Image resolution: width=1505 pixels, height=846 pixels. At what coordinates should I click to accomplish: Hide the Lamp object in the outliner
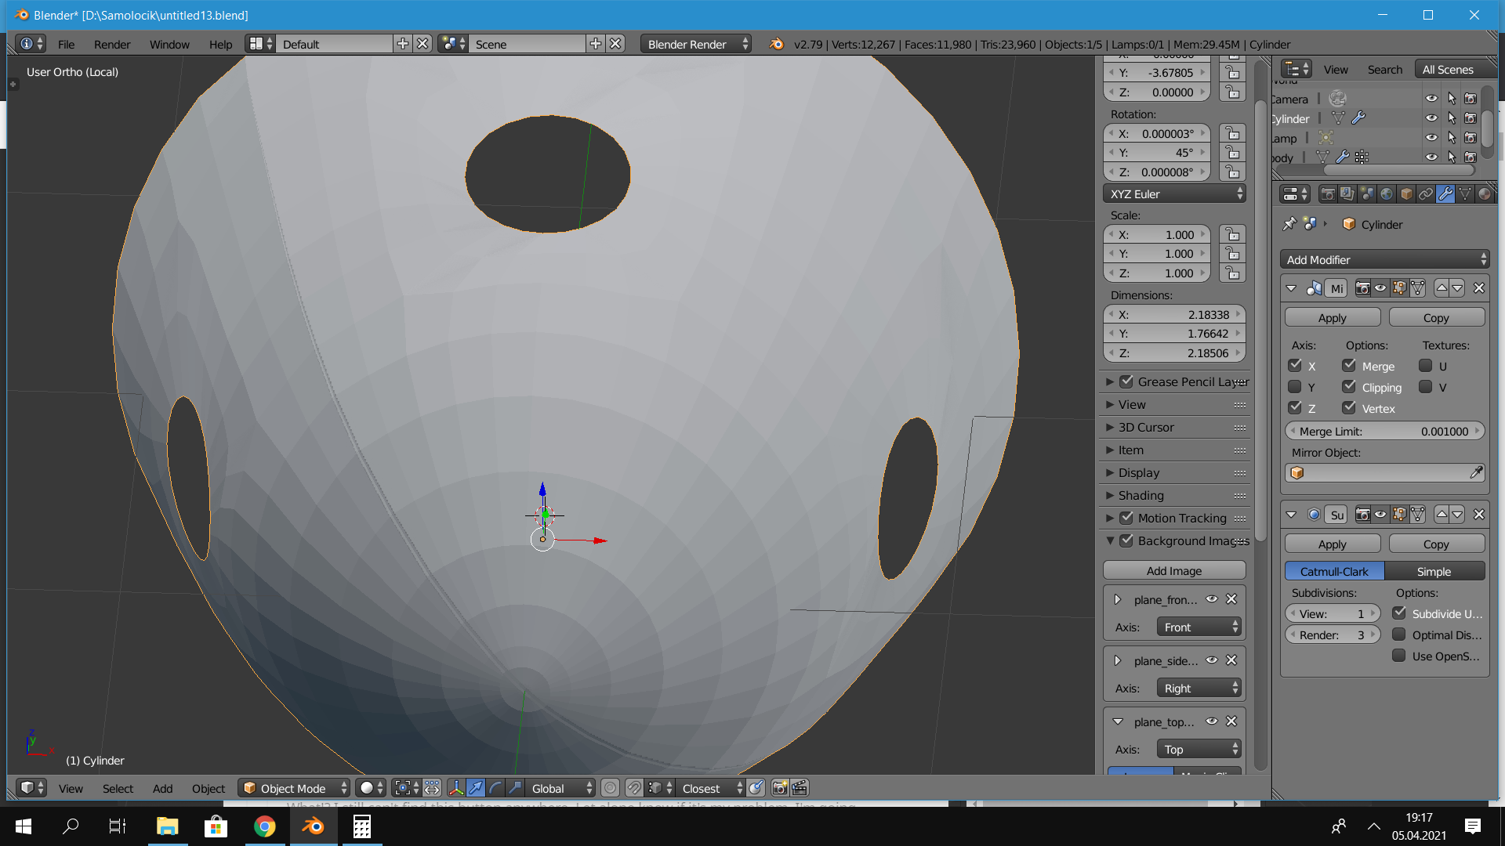click(x=1432, y=138)
